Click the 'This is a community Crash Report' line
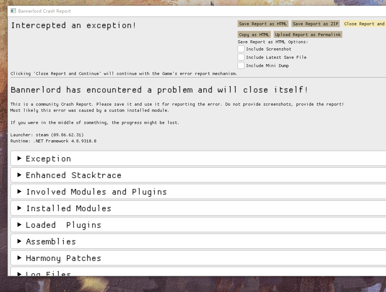This screenshot has width=386, height=292. pos(177,104)
